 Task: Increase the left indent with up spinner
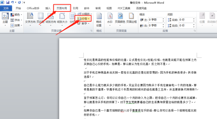coord(163,19)
